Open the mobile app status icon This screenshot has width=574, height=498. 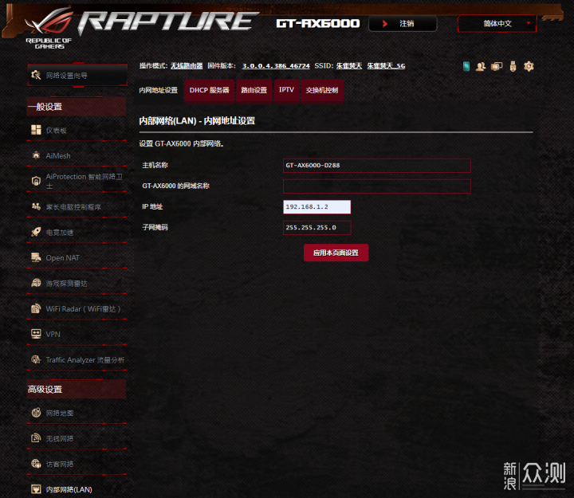pos(466,66)
